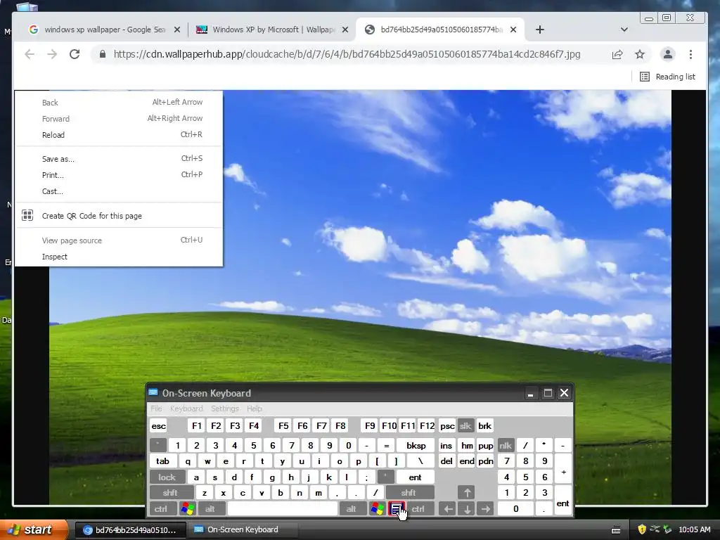Viewport: 720px width, 540px height.
Task: Click the right arrow key
Action: pos(485,509)
